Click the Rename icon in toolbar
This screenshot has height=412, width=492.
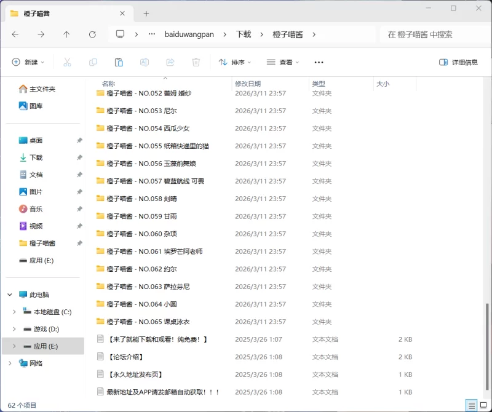[145, 62]
